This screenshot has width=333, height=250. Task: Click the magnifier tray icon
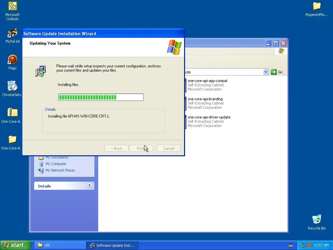(x=309, y=245)
